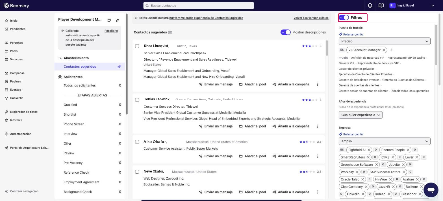The image size is (443, 201).
Task: Click the info icon in banner
Action: click(x=136, y=18)
